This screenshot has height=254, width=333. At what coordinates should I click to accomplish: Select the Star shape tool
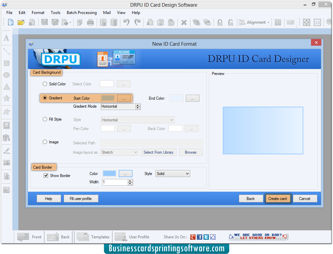(x=7, y=98)
